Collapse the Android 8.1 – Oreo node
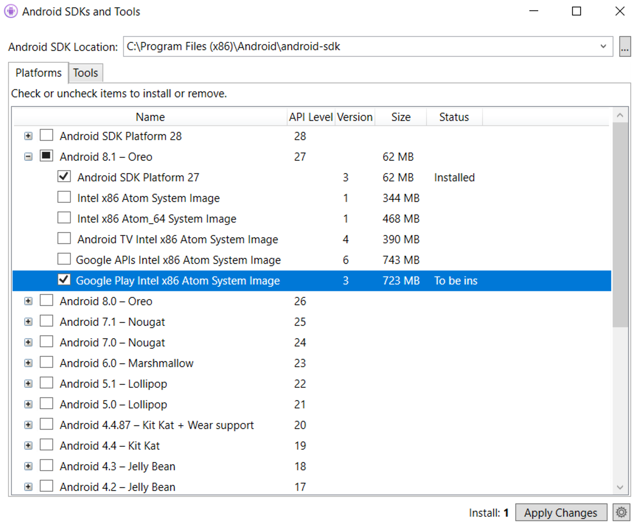The height and width of the screenshot is (527, 637). (x=28, y=157)
